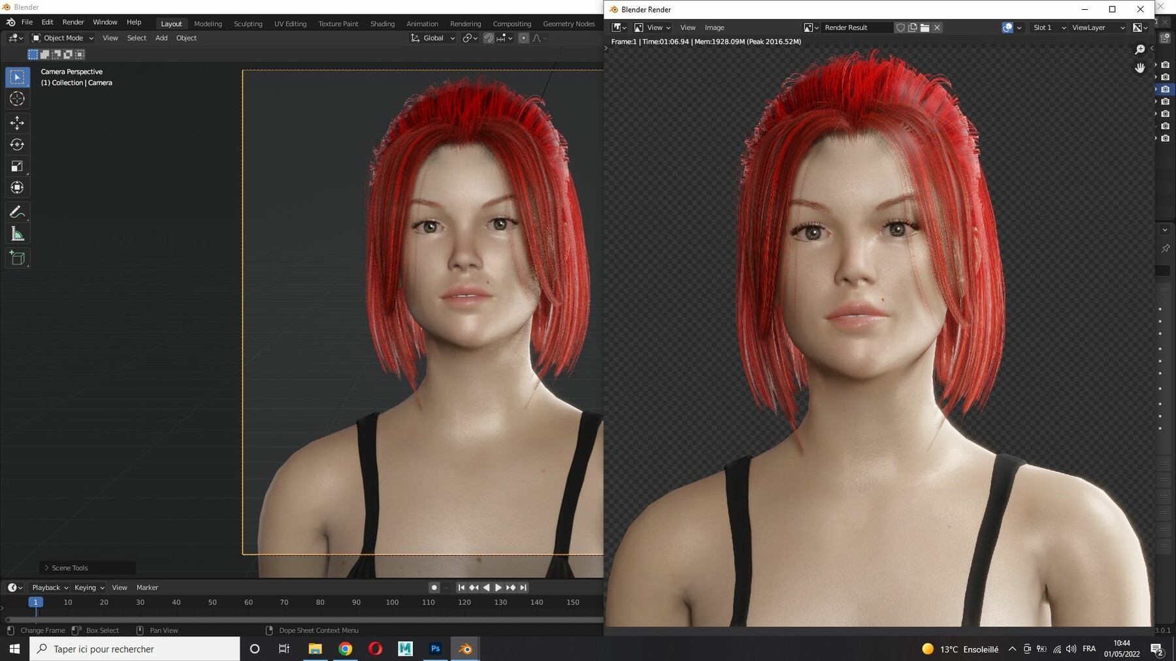Set selection mode to intersect selection
The image size is (1176, 661).
(x=80, y=54)
